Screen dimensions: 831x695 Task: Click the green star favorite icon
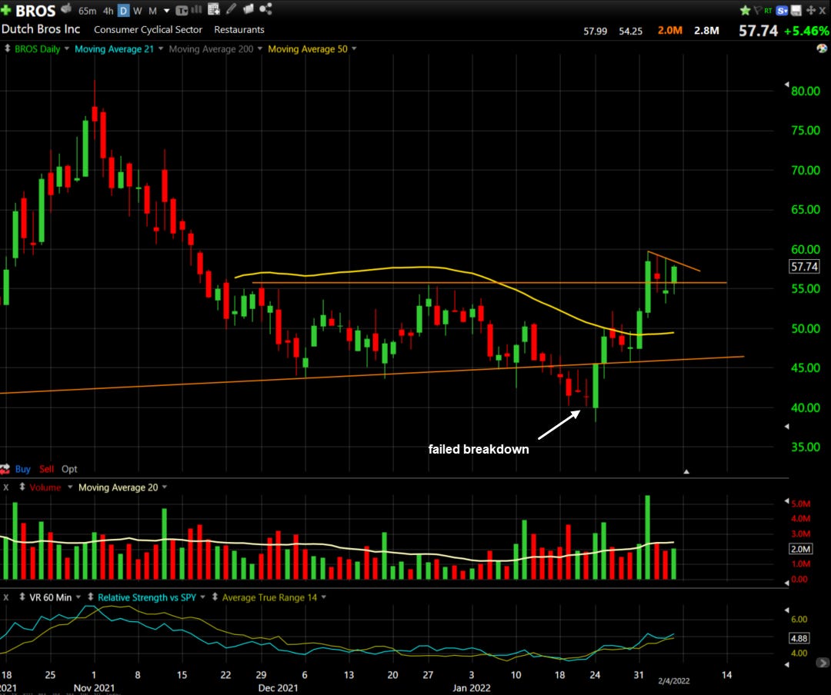pos(745,10)
